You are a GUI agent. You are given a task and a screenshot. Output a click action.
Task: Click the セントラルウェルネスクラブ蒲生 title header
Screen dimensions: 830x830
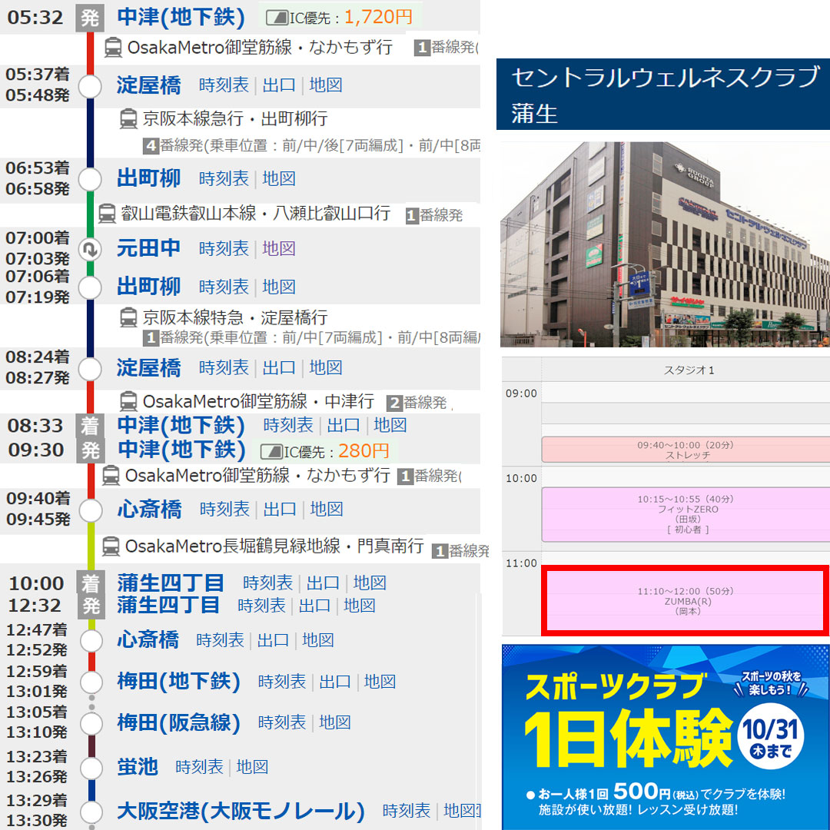click(662, 95)
